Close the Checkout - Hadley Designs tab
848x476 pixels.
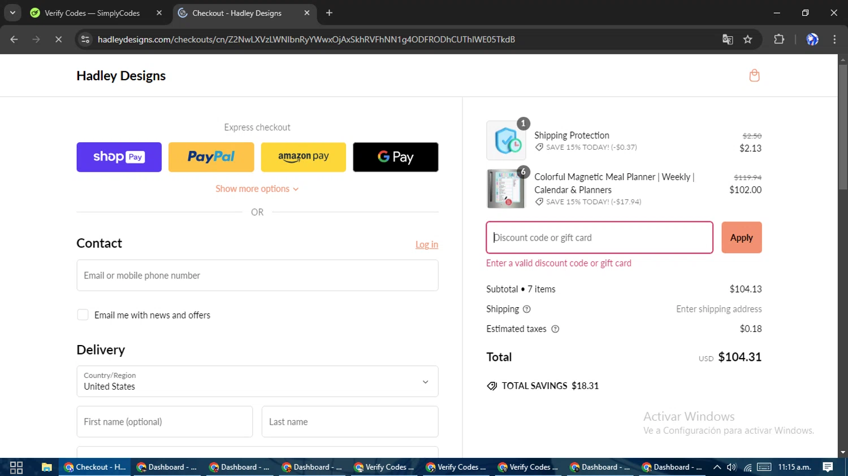(307, 13)
